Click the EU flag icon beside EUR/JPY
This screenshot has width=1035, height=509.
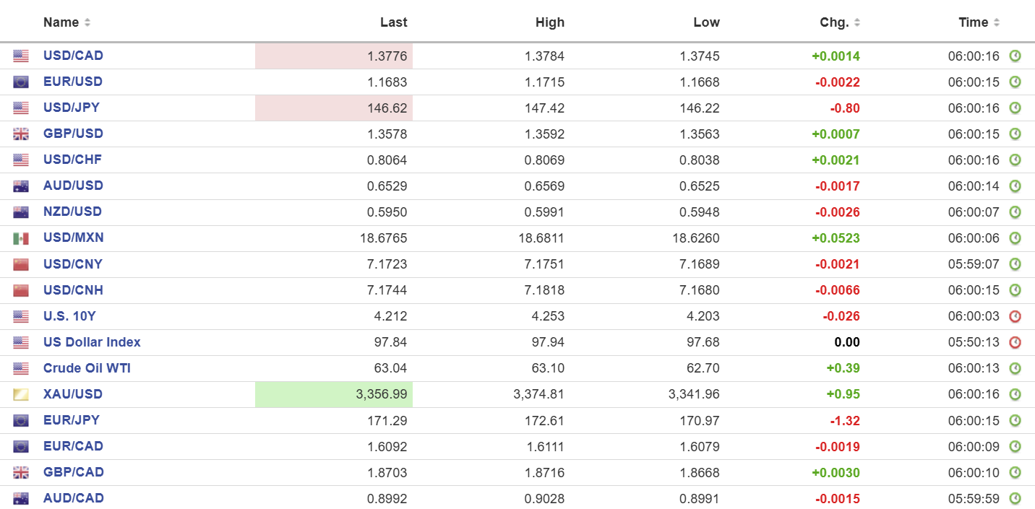tap(21, 420)
